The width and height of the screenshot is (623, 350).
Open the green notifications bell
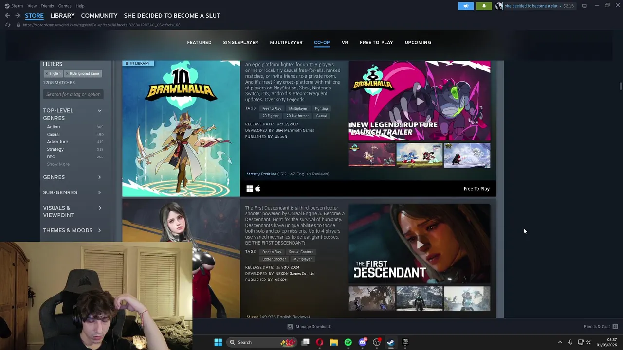point(484,6)
